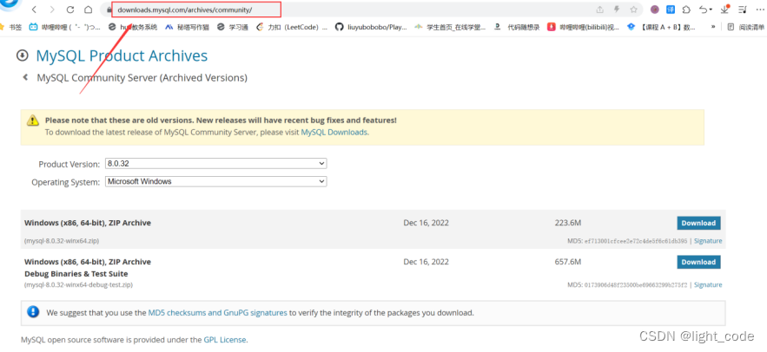Reload the page with the refresh icon
The image size is (767, 352).
[70, 10]
